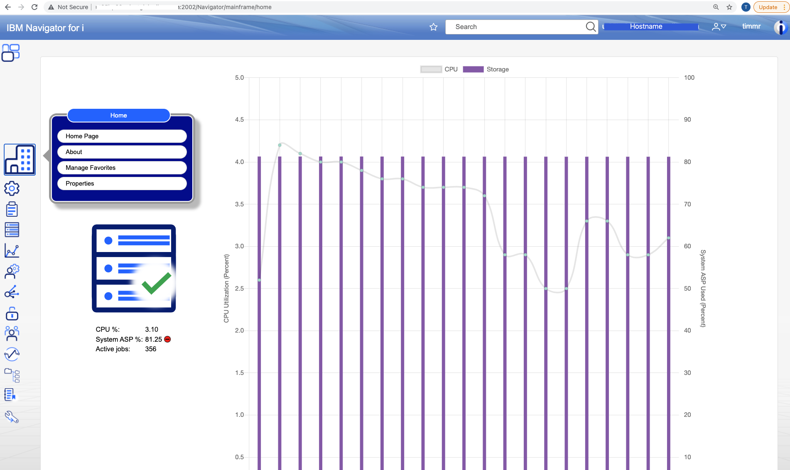Click the Active jobs value 356
This screenshot has height=470, width=790.
151,349
